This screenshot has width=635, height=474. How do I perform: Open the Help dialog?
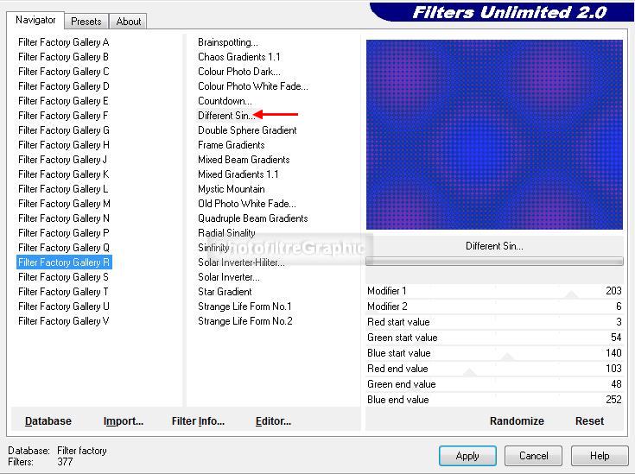(x=600, y=456)
